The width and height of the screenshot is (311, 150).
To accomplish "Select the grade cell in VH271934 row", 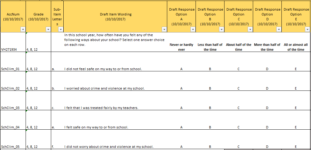I will [x=38, y=42].
